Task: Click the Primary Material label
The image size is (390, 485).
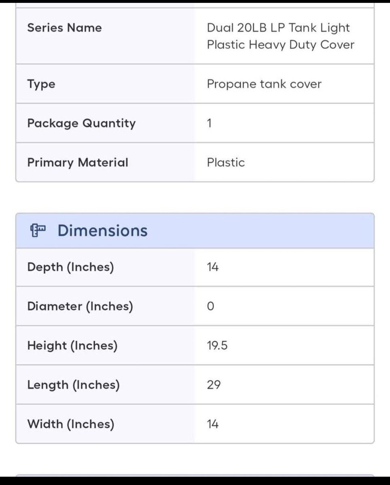Action: [78, 162]
